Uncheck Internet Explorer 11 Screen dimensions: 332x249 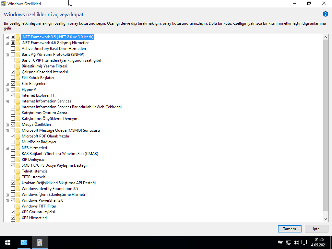point(13,95)
